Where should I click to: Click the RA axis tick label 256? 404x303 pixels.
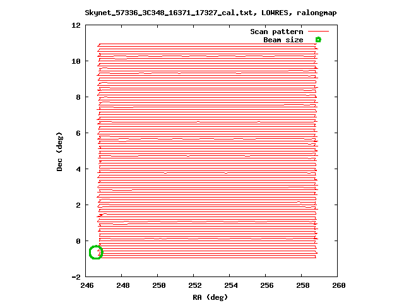267,285
